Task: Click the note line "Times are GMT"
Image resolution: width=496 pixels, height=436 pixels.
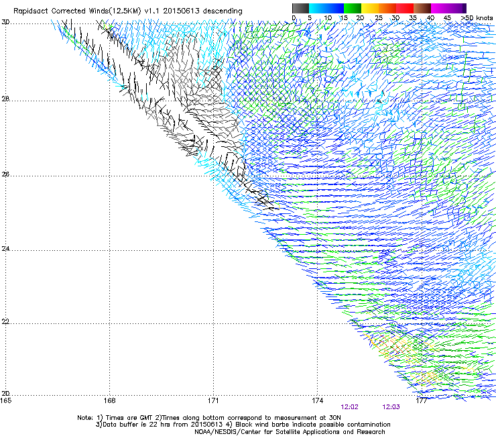Action: tap(209, 418)
